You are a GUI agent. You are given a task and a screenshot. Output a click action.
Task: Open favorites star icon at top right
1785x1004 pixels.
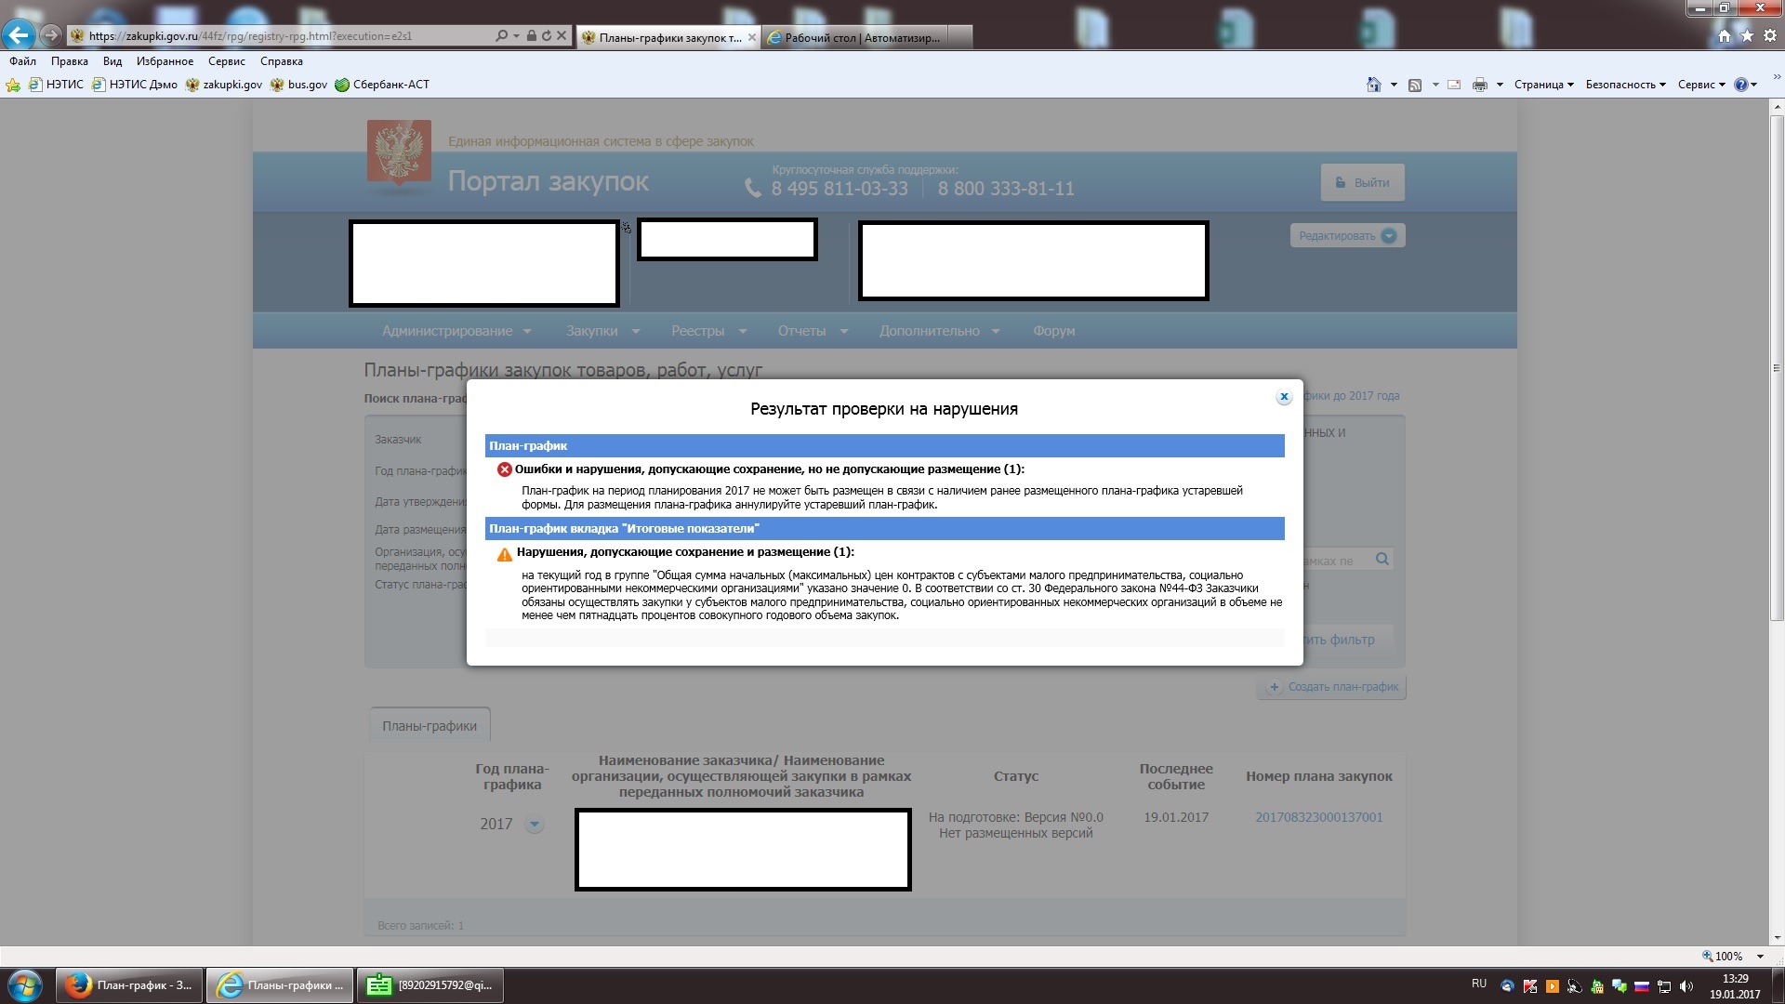pyautogui.click(x=1747, y=35)
